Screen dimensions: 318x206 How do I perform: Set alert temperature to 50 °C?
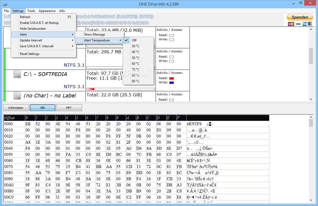click(138, 58)
